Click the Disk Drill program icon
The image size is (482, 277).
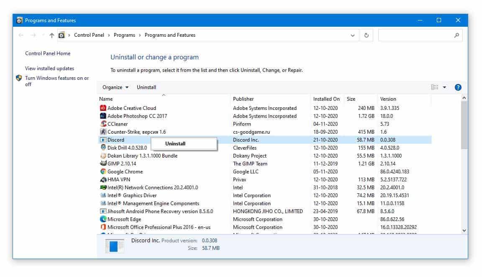[x=103, y=148]
